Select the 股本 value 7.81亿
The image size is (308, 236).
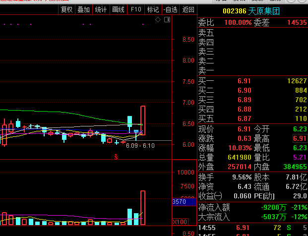[x=297, y=177]
